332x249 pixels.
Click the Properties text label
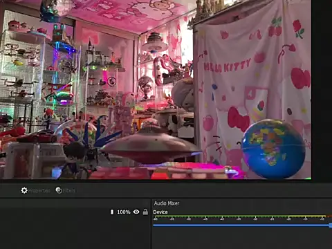[x=39, y=191]
